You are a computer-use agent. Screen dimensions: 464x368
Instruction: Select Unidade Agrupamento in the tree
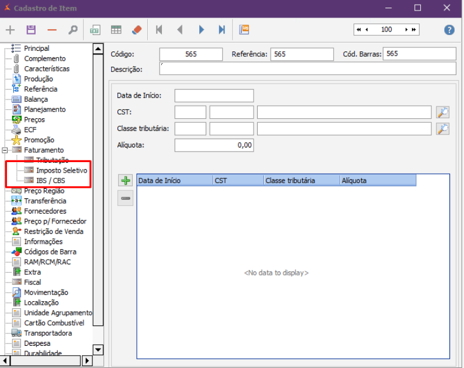58,312
